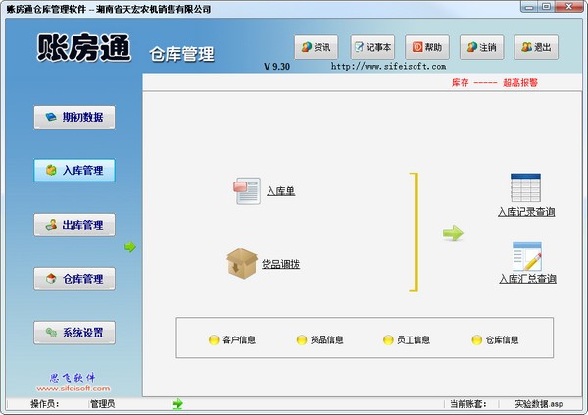The width and height of the screenshot is (588, 415).
Task: Switch to 出库管理 module
Action: 74,225
